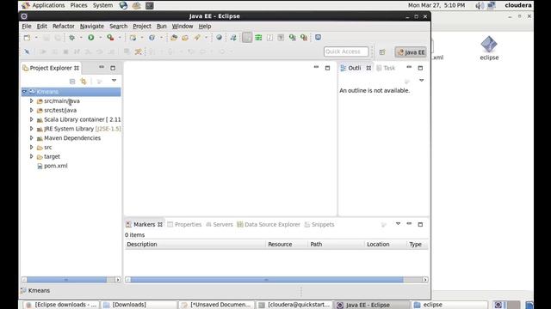Maximize the Markers view panel
Viewport: 551px width, 309px height.
[x=420, y=224]
